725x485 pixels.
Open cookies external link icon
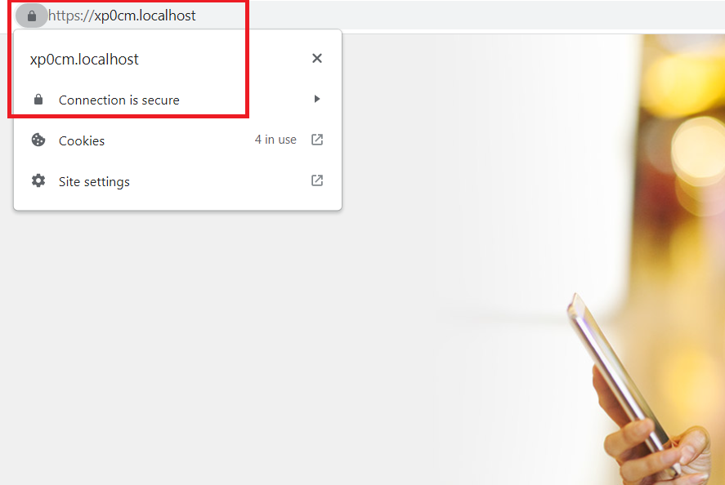click(316, 140)
